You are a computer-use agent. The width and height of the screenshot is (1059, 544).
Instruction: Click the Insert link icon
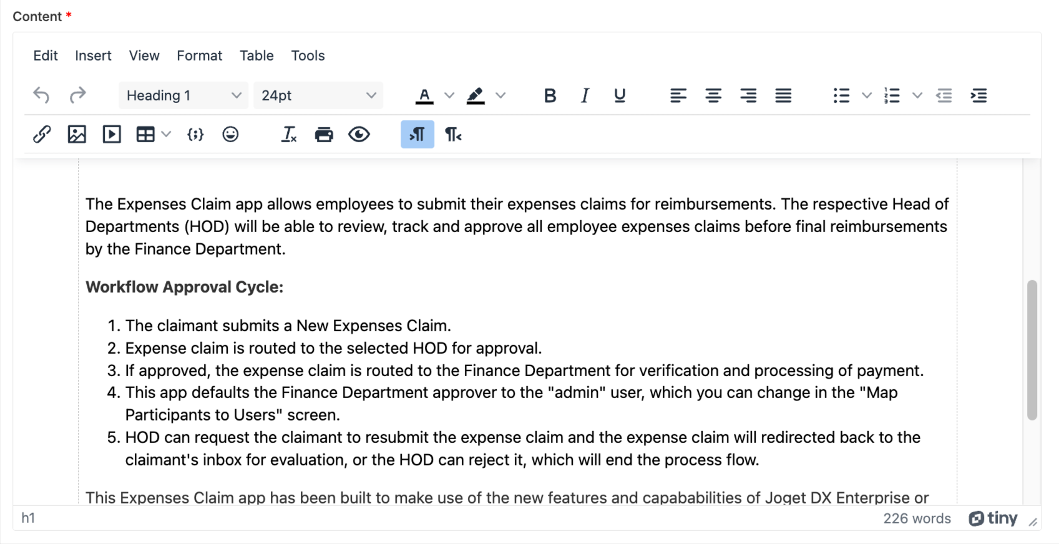[x=42, y=134]
